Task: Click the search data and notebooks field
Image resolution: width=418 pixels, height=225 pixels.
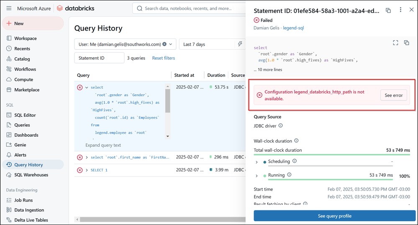Action: pos(189,8)
